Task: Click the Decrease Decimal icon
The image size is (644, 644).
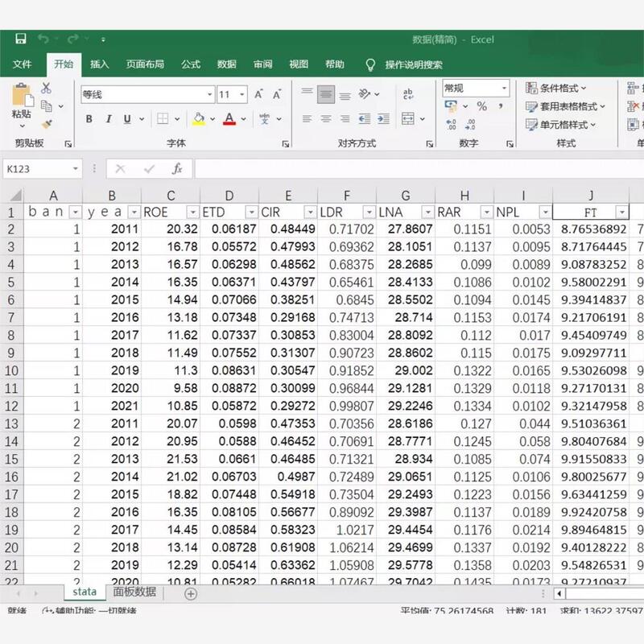Action: pyautogui.click(x=470, y=124)
